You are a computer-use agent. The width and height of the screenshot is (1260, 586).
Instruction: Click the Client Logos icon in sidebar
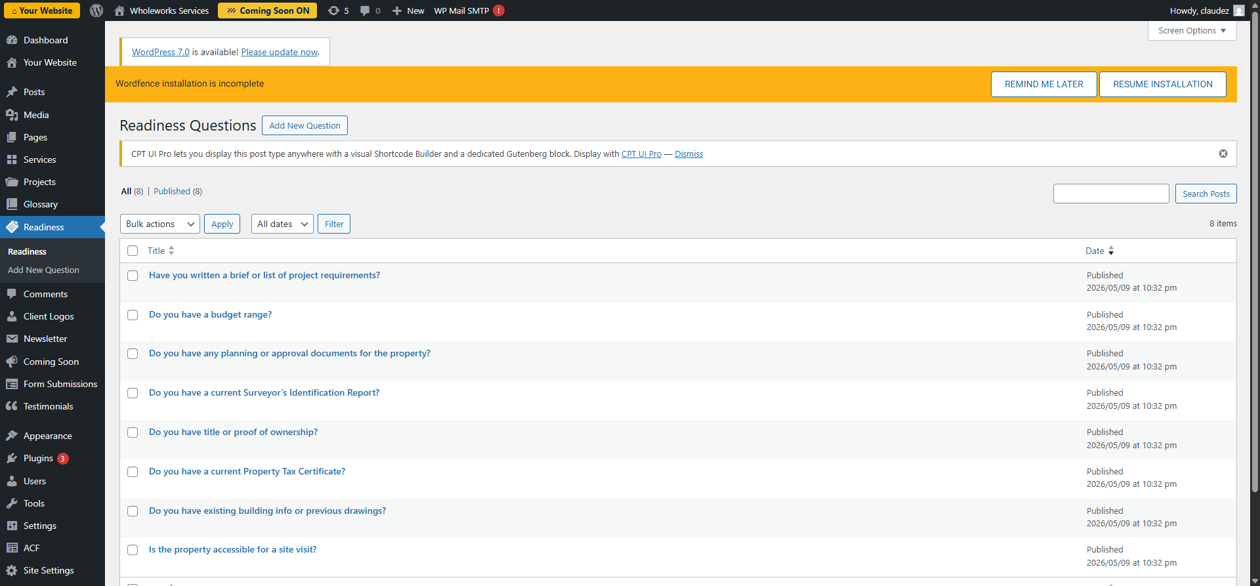[12, 316]
